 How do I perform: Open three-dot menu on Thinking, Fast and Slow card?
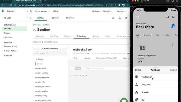[x=173, y=45]
